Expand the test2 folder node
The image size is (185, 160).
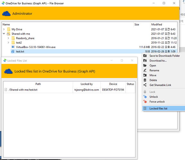(x=8, y=43)
